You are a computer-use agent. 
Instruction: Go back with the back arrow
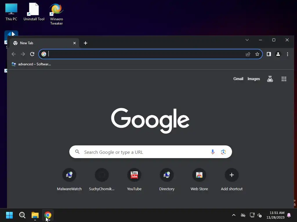point(14,54)
